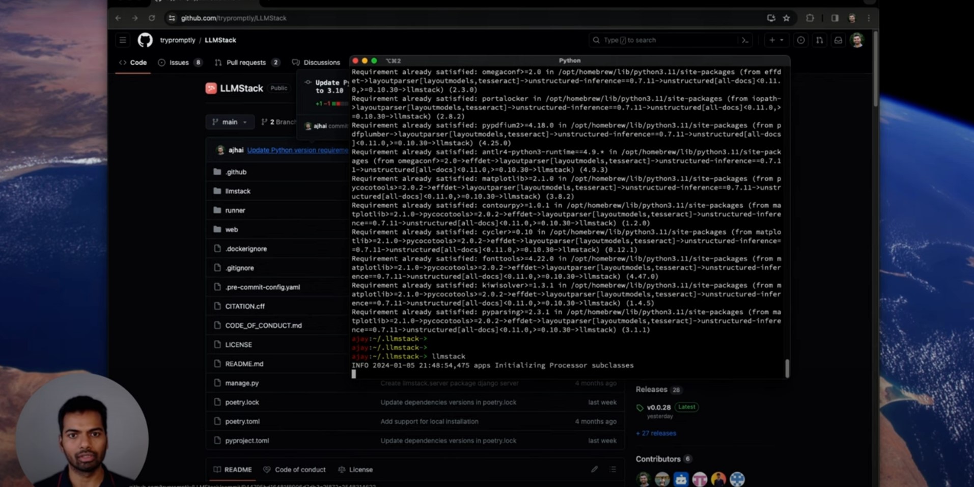Click the Python terminal window title bar
The image size is (974, 487).
(569, 61)
